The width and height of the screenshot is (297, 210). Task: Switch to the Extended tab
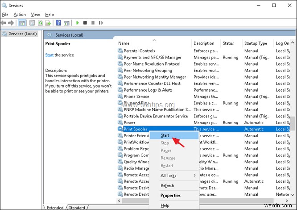click(55, 207)
